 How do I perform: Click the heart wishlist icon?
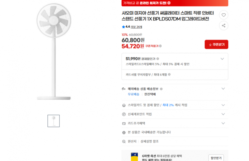[x=223, y=15]
